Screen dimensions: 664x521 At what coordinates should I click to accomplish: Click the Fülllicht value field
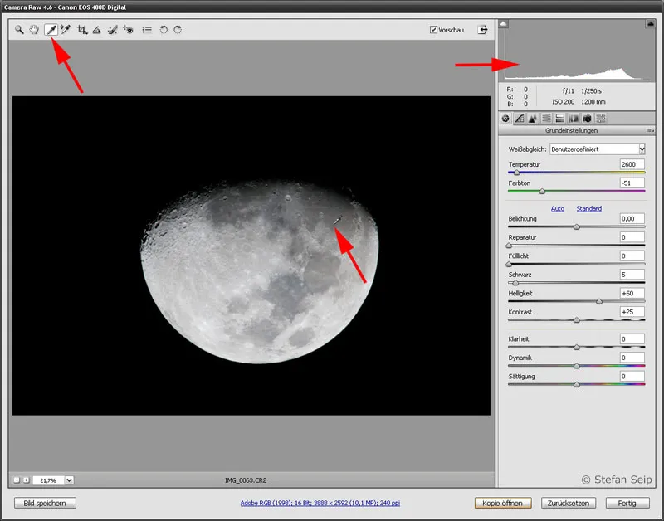632,256
